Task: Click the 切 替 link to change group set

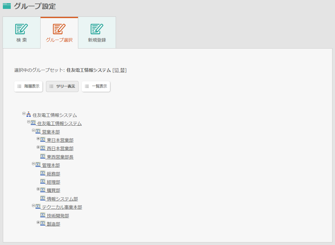Action: click(119, 70)
